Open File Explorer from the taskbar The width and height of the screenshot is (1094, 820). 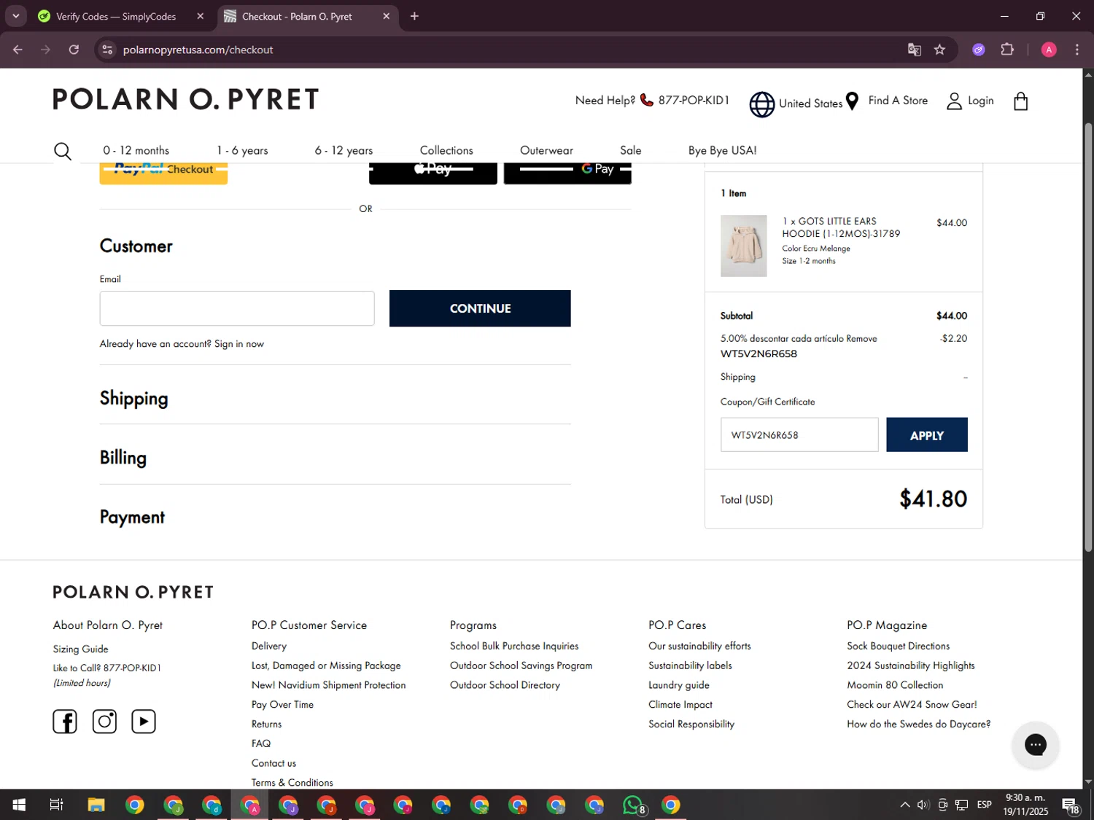(96, 805)
